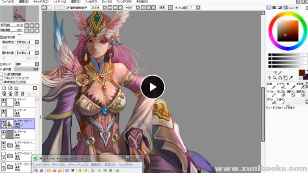The image size is (308, 173).
Task: Open the レイヤー menu
Action: (x=59, y=2)
